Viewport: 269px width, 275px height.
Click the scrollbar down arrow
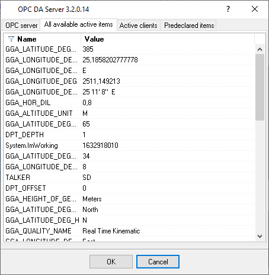(260, 236)
